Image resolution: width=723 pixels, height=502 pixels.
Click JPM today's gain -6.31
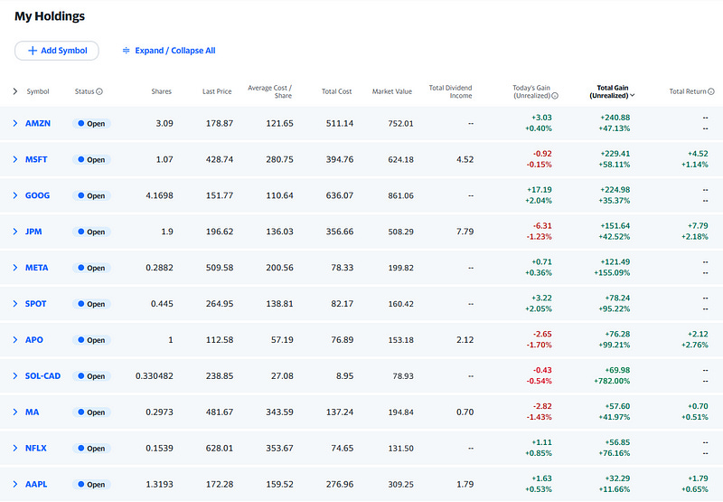pos(542,225)
